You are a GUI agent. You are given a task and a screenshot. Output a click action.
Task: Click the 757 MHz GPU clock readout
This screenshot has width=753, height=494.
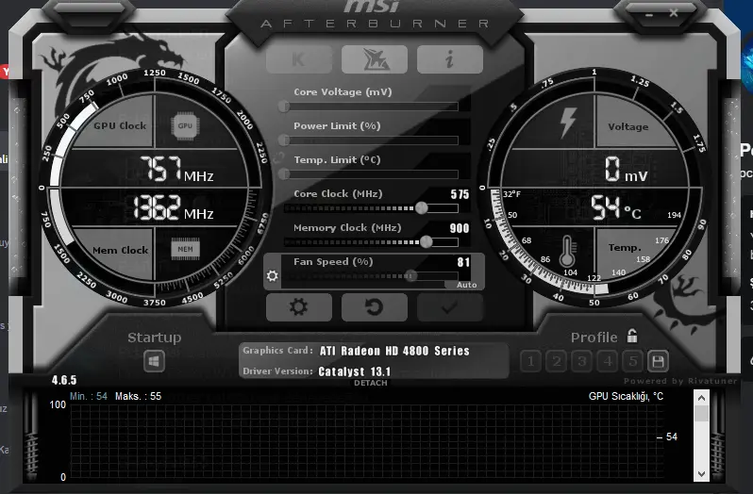point(176,170)
